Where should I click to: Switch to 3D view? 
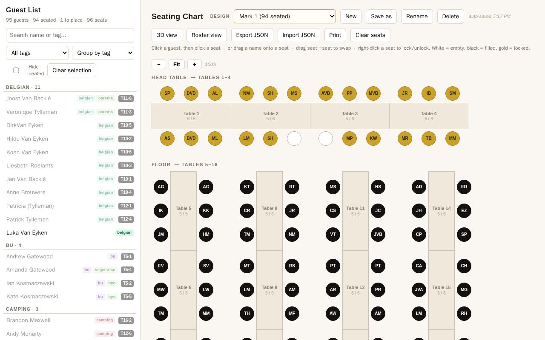167,35
